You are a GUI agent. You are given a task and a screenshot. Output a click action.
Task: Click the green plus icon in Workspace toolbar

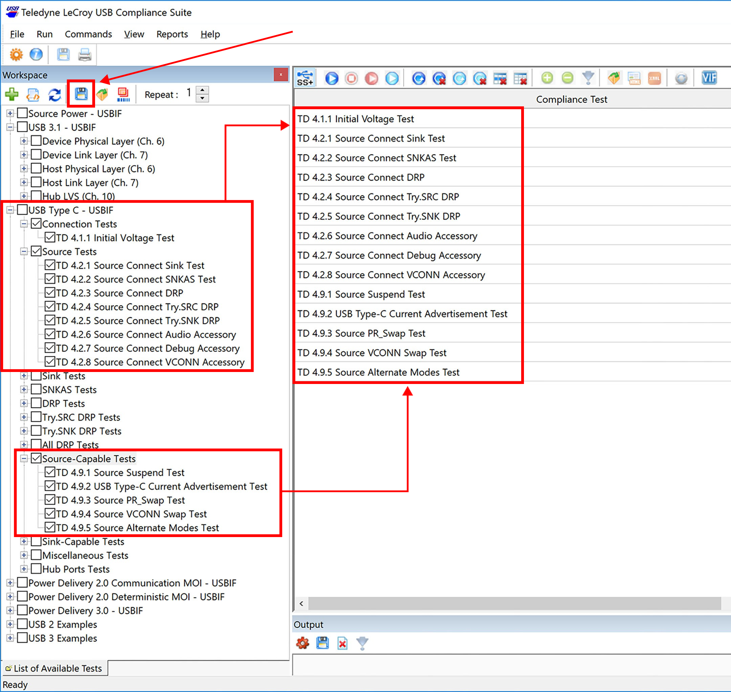point(12,94)
